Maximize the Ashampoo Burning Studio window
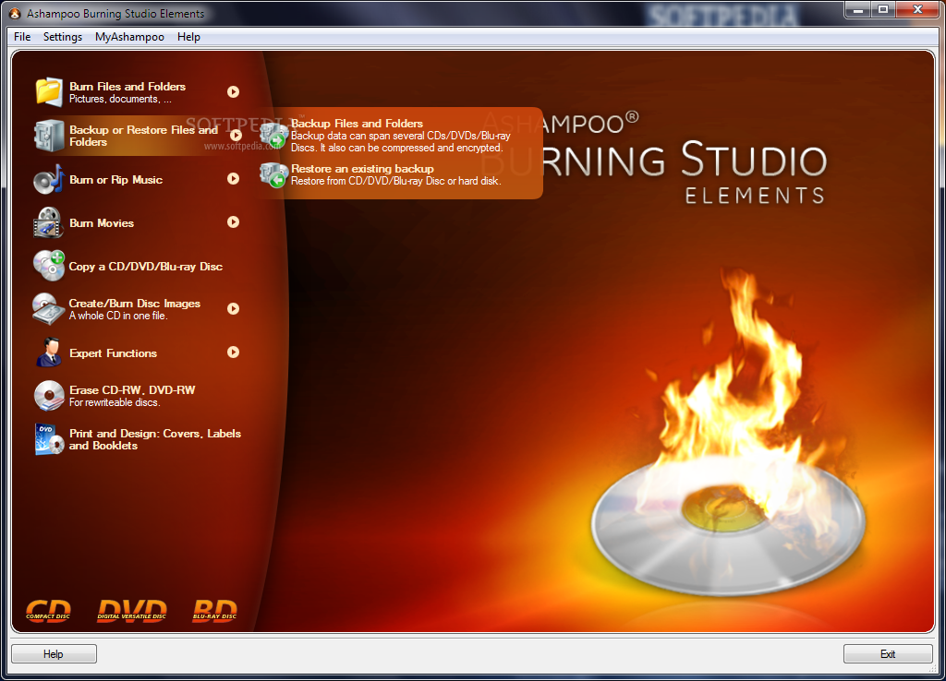 tap(883, 9)
